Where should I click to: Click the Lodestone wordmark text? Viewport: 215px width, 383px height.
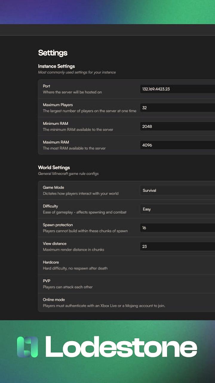coord(121,347)
